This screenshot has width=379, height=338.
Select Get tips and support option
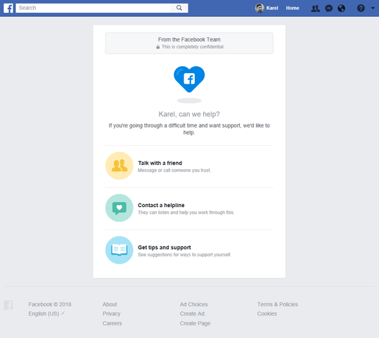point(189,251)
